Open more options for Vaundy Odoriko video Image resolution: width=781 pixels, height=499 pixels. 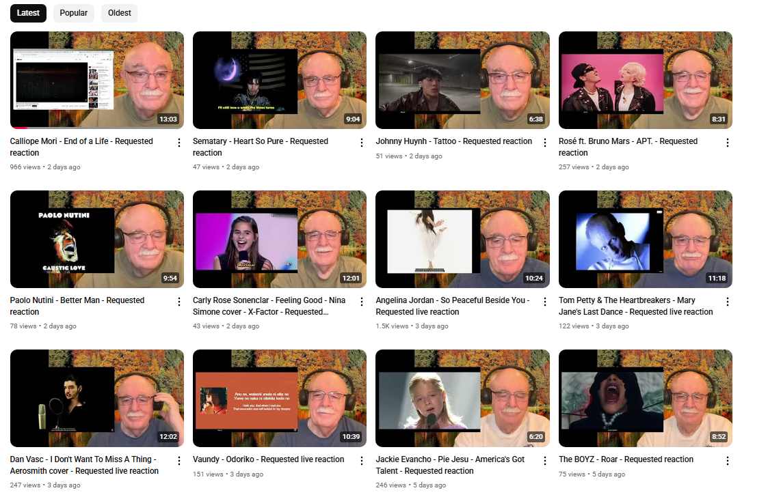tap(362, 461)
